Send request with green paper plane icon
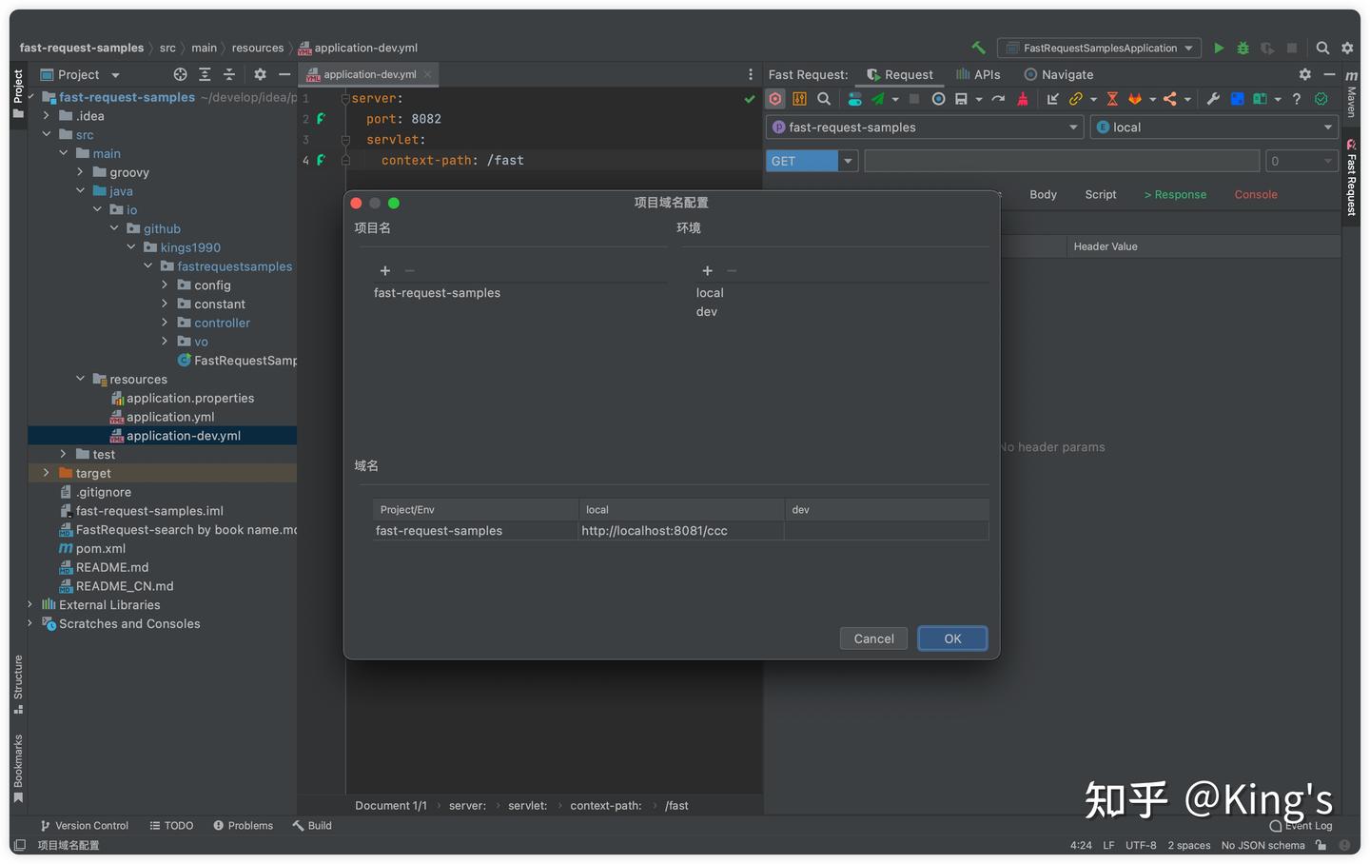 click(x=877, y=99)
